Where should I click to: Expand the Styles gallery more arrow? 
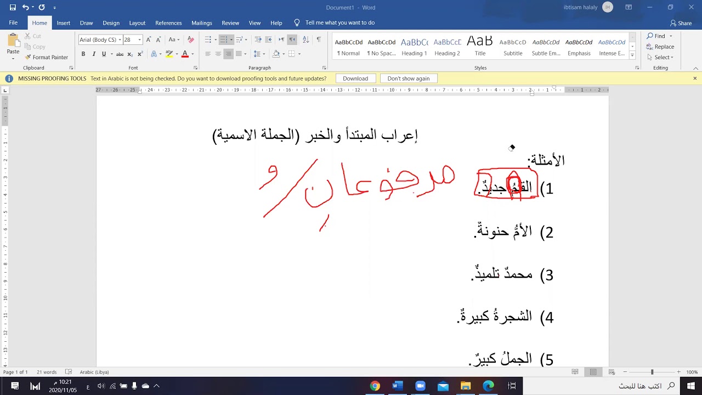[632, 55]
